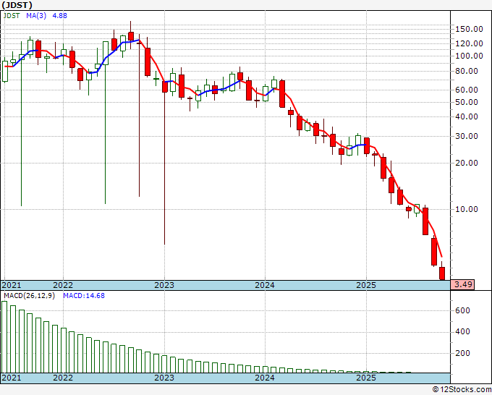Screen dimensions: 492x395
Task: Click 2024 on the MACD time axis
Action: click(265, 378)
